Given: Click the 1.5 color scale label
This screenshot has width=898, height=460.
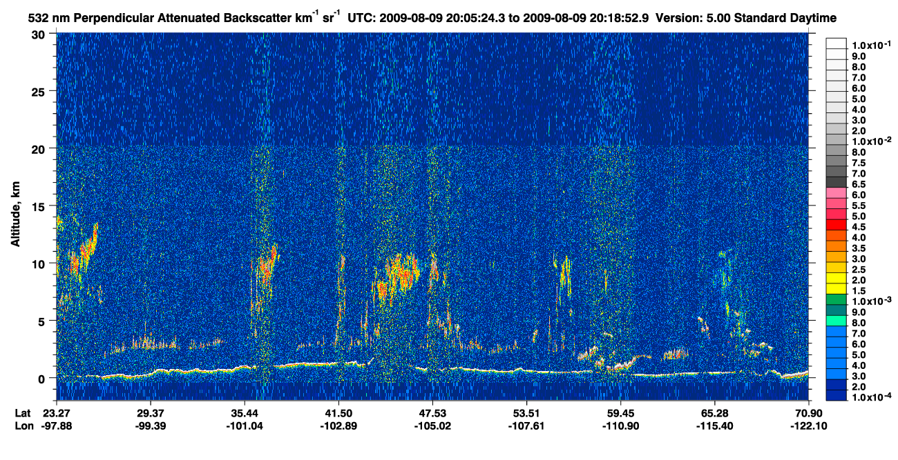Looking at the screenshot, I should (857, 291).
